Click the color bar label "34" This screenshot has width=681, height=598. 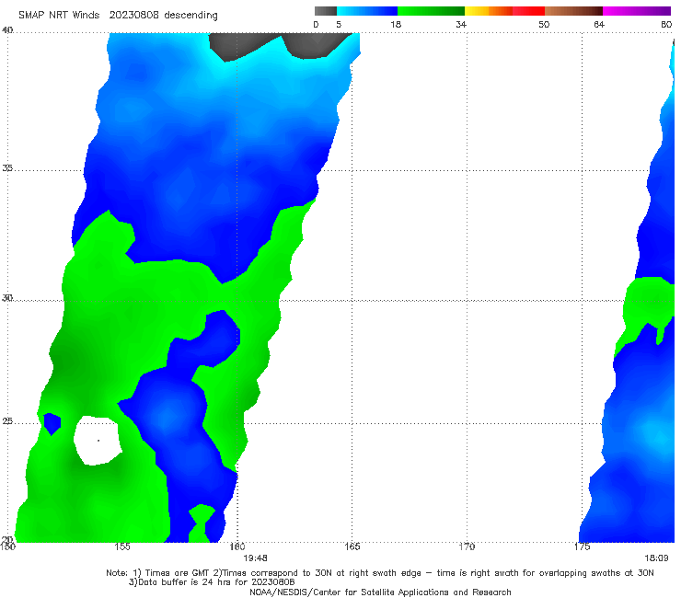[461, 25]
